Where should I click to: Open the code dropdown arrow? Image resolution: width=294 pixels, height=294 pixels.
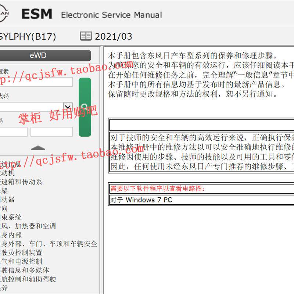pos(68,107)
